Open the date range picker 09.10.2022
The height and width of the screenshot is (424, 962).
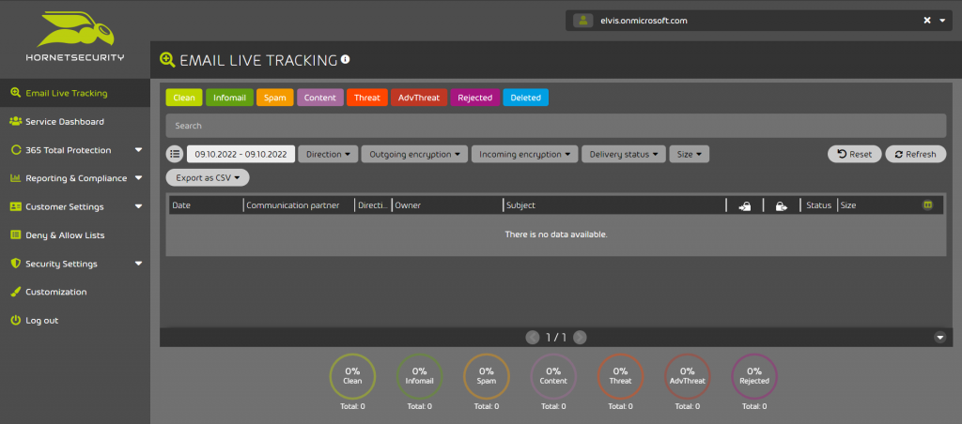coord(241,154)
